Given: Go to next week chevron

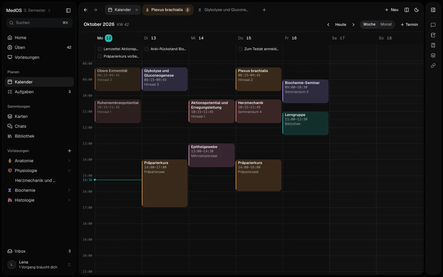Looking at the screenshot, I should 353,25.
